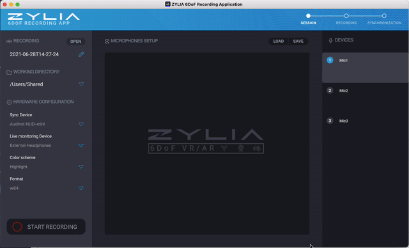Click the Synchronization step circle marker
The height and width of the screenshot is (248, 409).
pyautogui.click(x=384, y=15)
